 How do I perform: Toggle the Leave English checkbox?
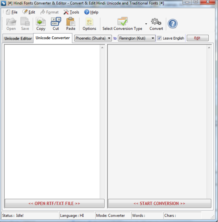(159, 38)
